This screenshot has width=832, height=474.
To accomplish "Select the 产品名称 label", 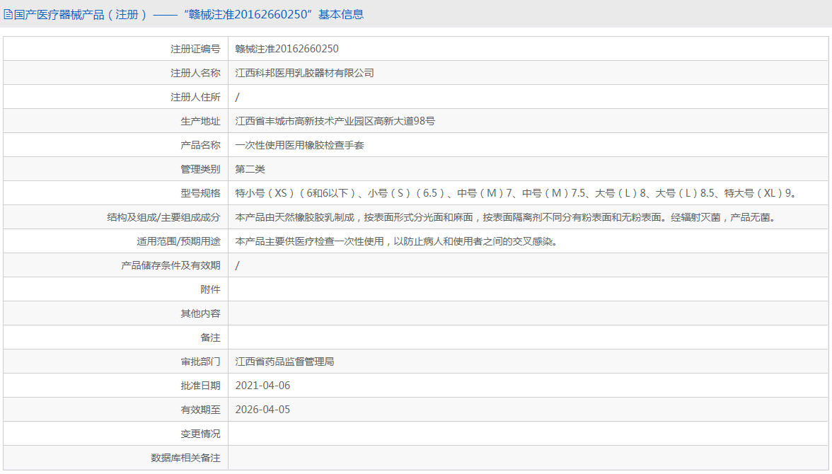I will tap(200, 145).
